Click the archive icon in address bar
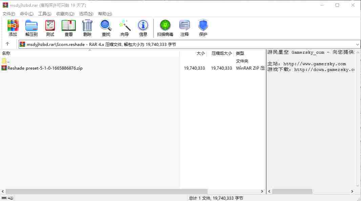Screen dimensions: 361x201 point(22,44)
